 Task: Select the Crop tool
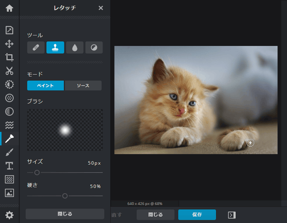click(x=10, y=57)
